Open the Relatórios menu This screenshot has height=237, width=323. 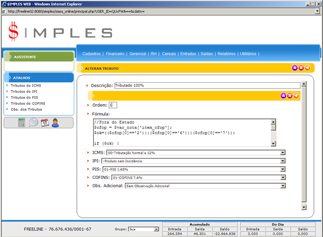pos(227,54)
